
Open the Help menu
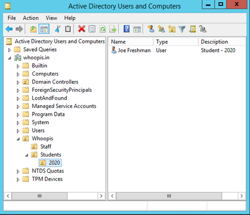(70, 18)
